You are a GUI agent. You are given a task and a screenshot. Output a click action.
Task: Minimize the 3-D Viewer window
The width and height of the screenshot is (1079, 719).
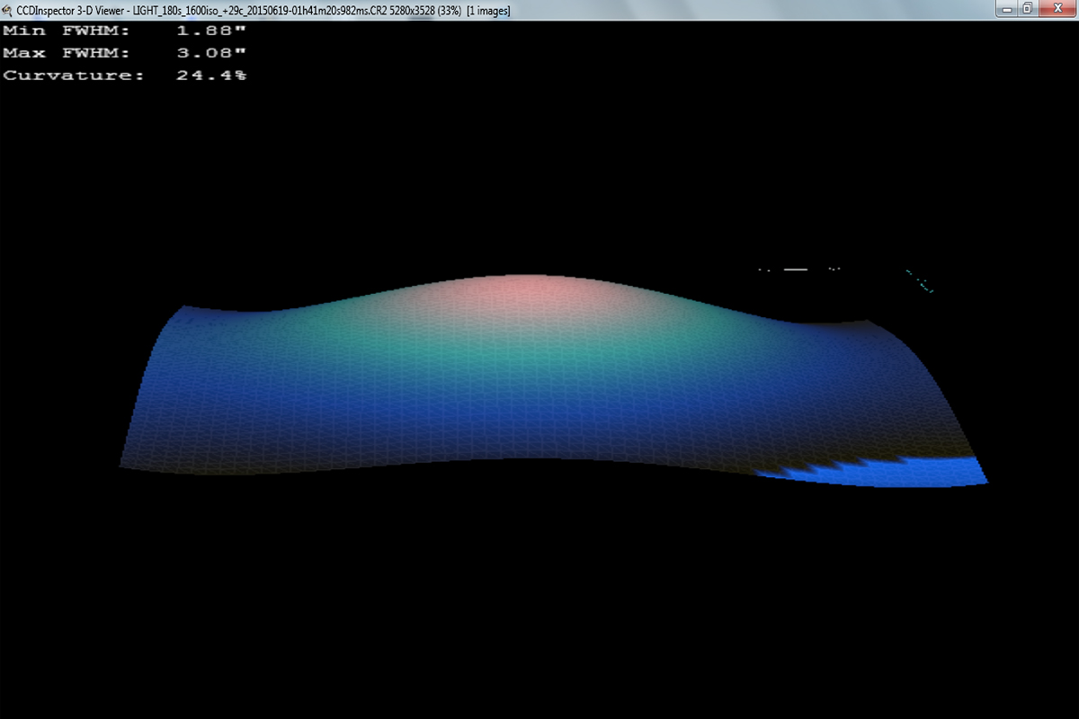pyautogui.click(x=1008, y=8)
